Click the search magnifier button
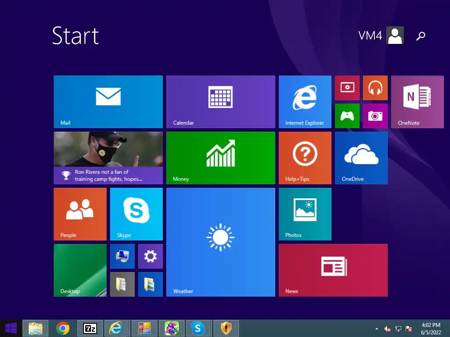Viewport: 450px width, 337px height. (x=421, y=36)
